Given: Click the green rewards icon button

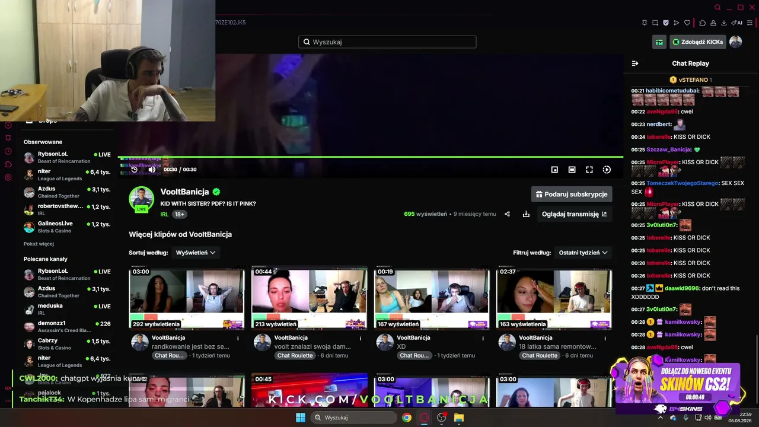Looking at the screenshot, I should tap(659, 42).
